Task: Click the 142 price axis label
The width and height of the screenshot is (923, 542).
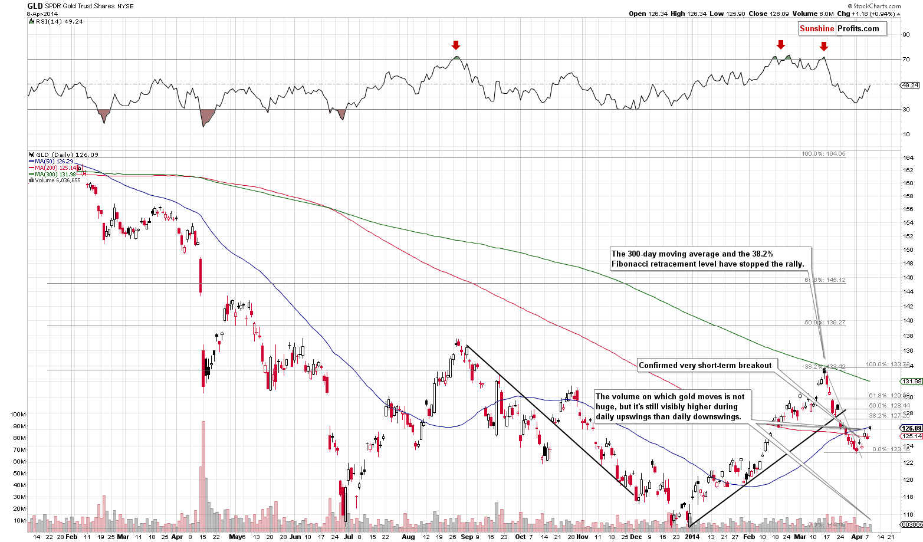Action: point(908,306)
